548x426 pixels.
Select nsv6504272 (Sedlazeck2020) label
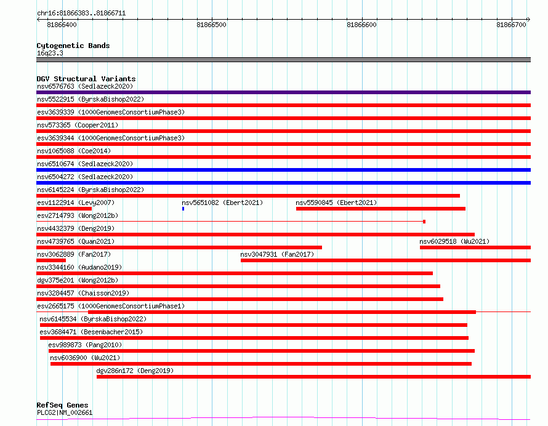[x=85, y=177]
